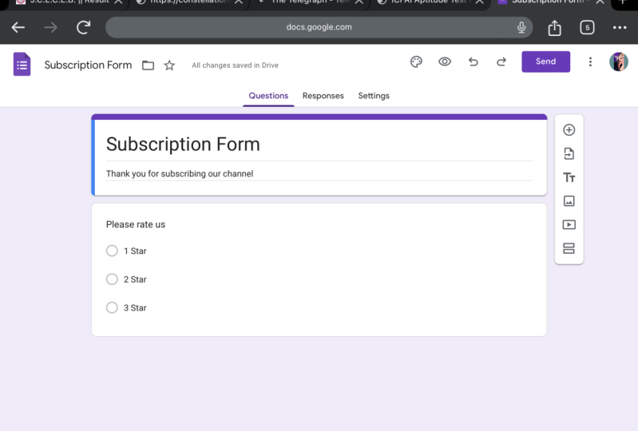Switch to the Questions tab
Viewport: 638px width, 431px height.
pos(268,96)
